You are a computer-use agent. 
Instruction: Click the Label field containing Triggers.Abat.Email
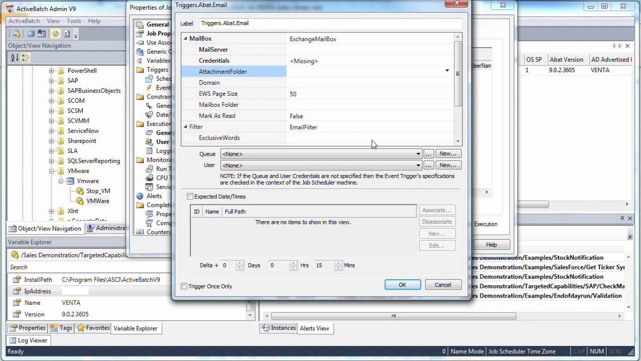click(330, 23)
